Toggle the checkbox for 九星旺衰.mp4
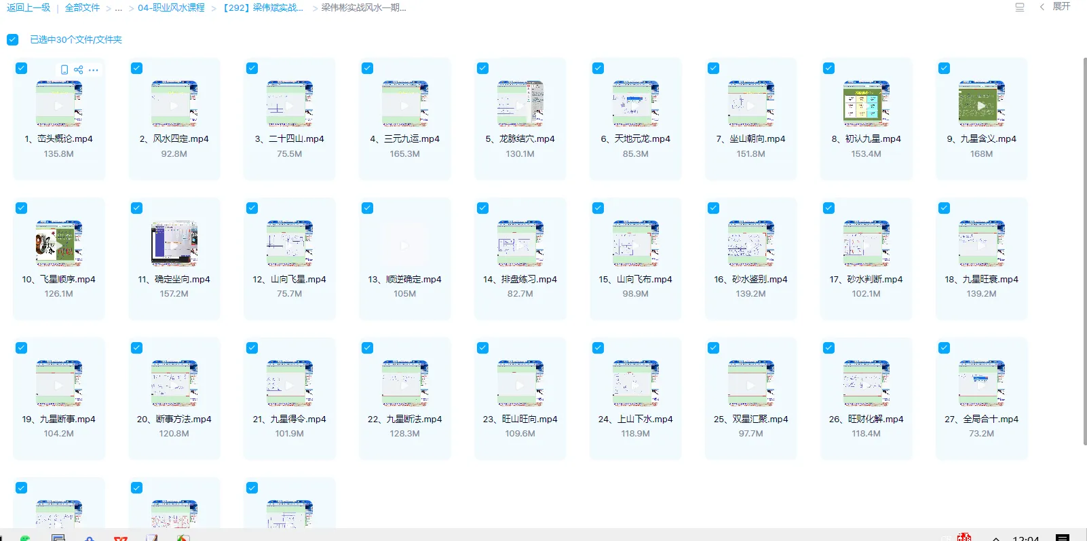The height and width of the screenshot is (541, 1087). pyautogui.click(x=945, y=208)
